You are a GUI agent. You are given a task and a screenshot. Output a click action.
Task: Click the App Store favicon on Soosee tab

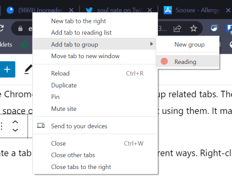[168, 10]
